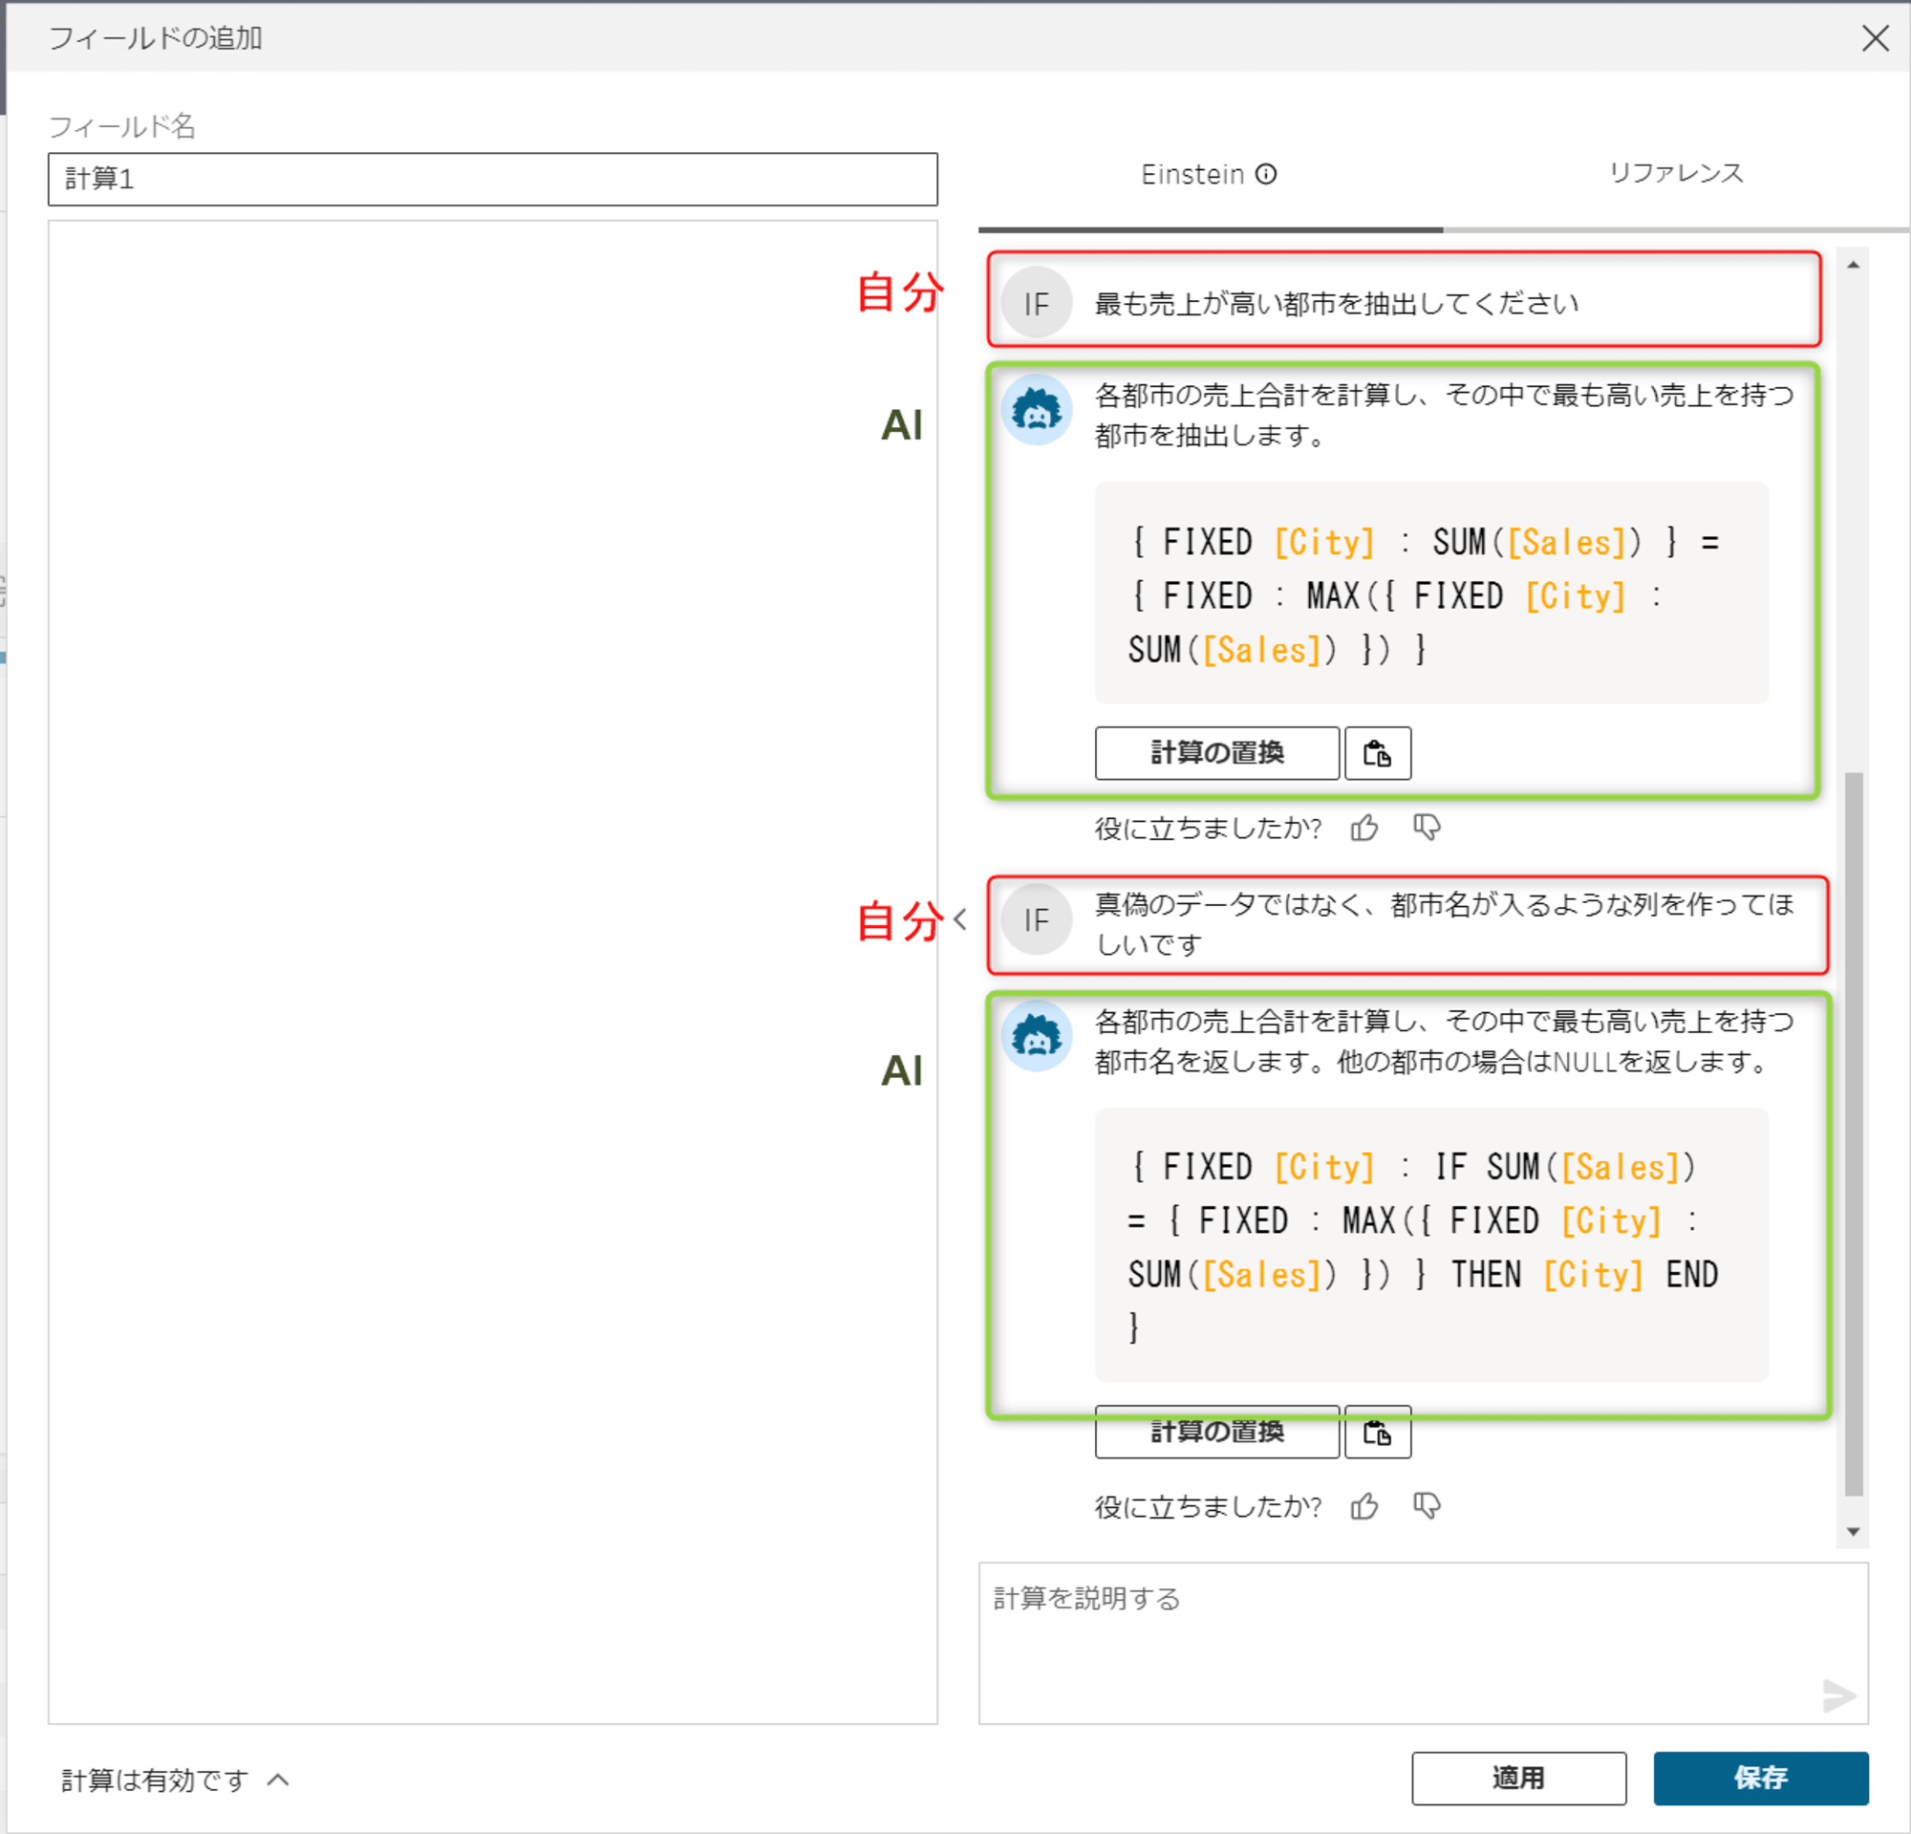Click the chat scrollbar down arrow
The width and height of the screenshot is (1911, 1834).
1854,1532
